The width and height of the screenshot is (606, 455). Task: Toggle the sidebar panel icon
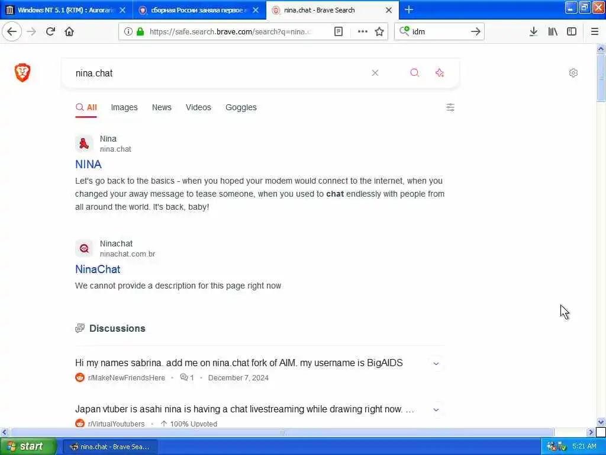572,32
